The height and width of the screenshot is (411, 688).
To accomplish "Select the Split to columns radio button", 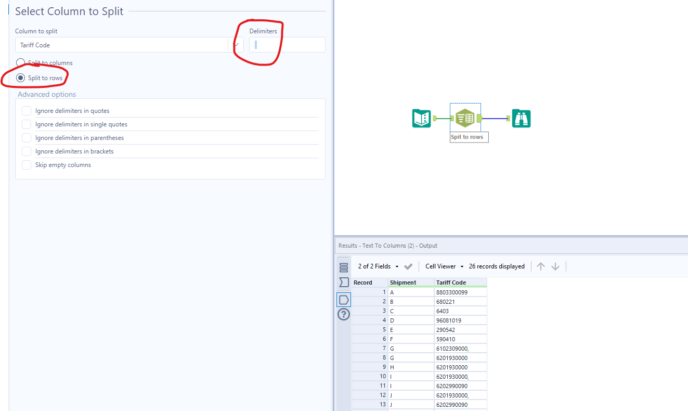I will coord(20,62).
